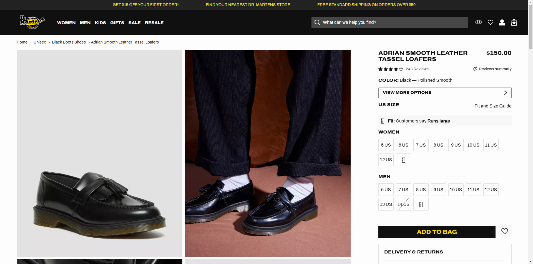Viewport: 533px width, 264px height.
Task: Open women's size guide ruler icon
Action: (x=403, y=160)
